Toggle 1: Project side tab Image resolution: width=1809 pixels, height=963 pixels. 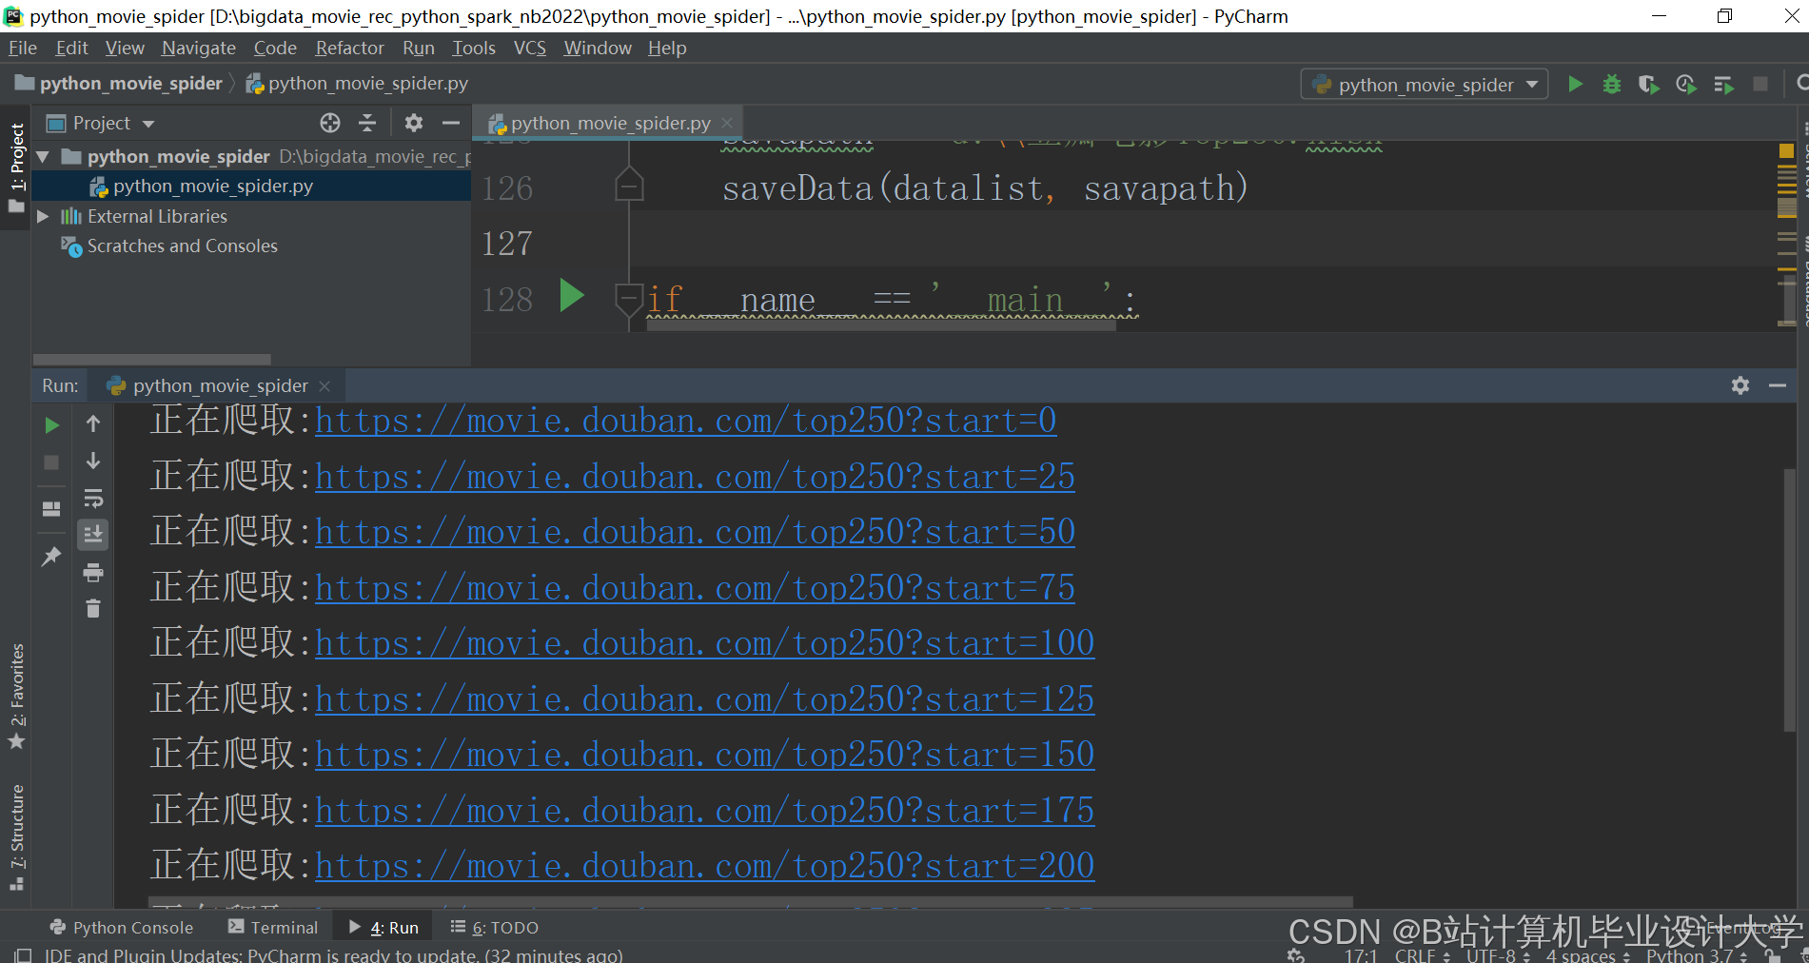tap(16, 168)
